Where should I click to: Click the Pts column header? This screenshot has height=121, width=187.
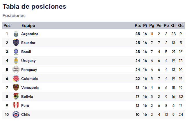[x=138, y=26]
